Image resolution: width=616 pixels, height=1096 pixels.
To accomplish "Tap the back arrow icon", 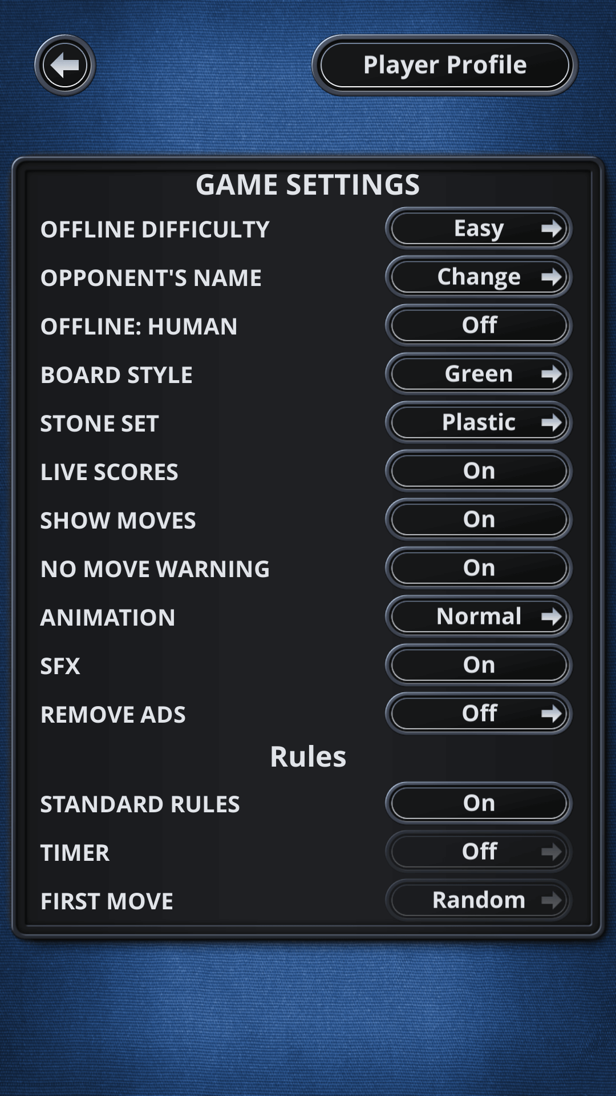I will click(x=65, y=66).
